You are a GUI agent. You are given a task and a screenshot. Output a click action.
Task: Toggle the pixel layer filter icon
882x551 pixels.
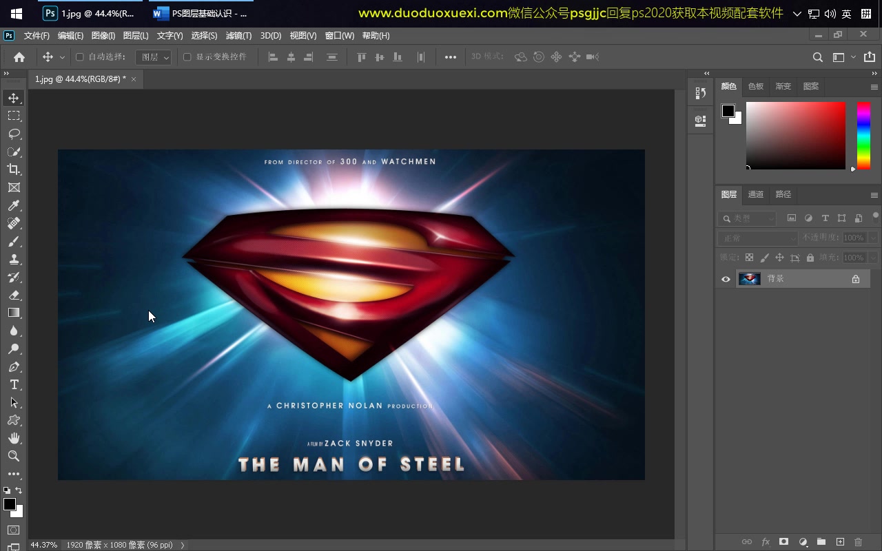pos(792,218)
